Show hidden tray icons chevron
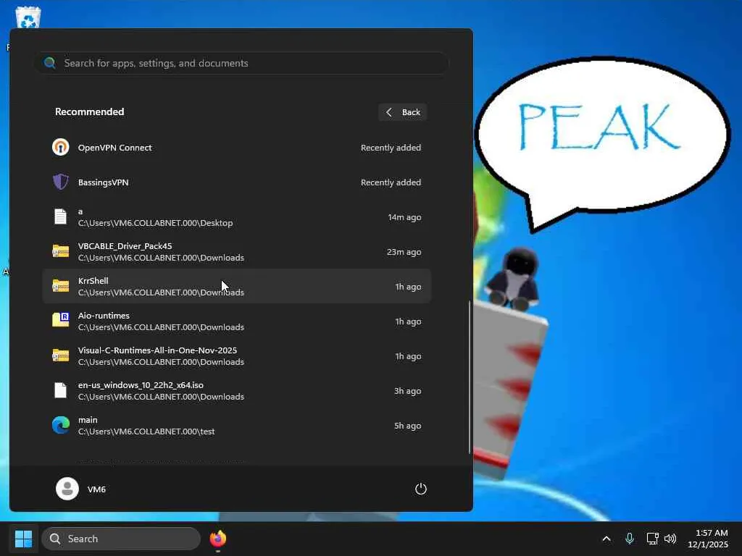 606,539
